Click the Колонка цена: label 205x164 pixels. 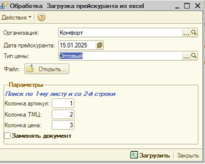pyautogui.click(x=23, y=125)
